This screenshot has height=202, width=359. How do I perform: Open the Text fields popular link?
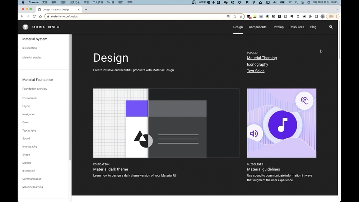pos(256,71)
